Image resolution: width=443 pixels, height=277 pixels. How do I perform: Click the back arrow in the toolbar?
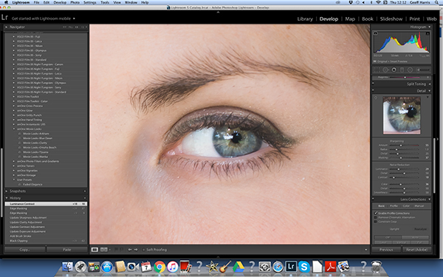tap(130, 250)
